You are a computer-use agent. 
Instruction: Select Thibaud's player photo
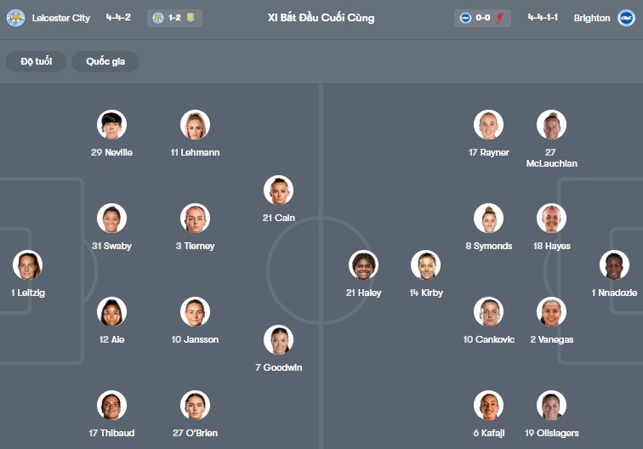111,406
